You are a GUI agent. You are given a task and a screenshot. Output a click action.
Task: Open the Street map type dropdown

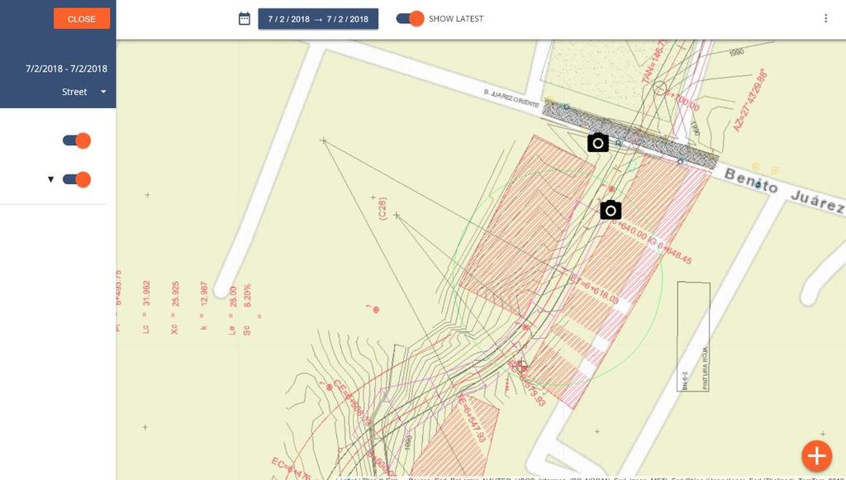click(x=84, y=92)
